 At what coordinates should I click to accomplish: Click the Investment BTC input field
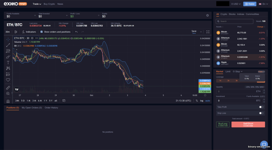click(x=239, y=101)
